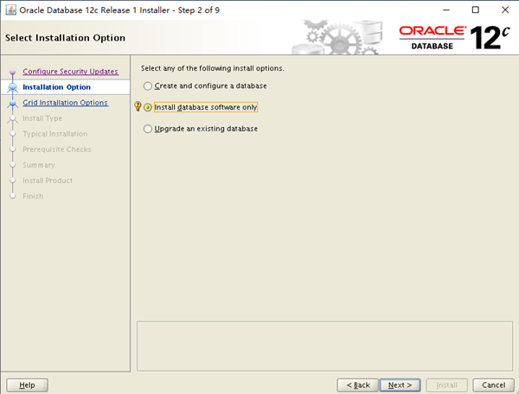Image resolution: width=519 pixels, height=394 pixels.
Task: Click the Java installer icon in title bar
Action: [x=11, y=10]
